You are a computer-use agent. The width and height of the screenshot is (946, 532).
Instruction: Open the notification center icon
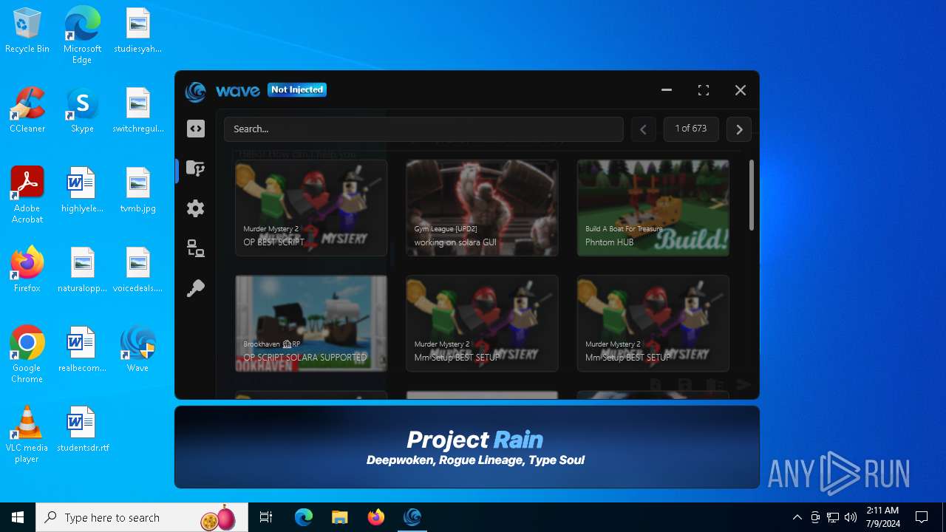pos(922,517)
